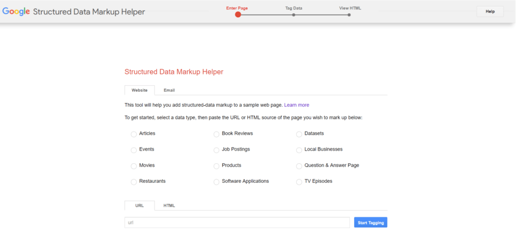Click the Start Tagging button
The height and width of the screenshot is (246, 516).
click(x=370, y=222)
